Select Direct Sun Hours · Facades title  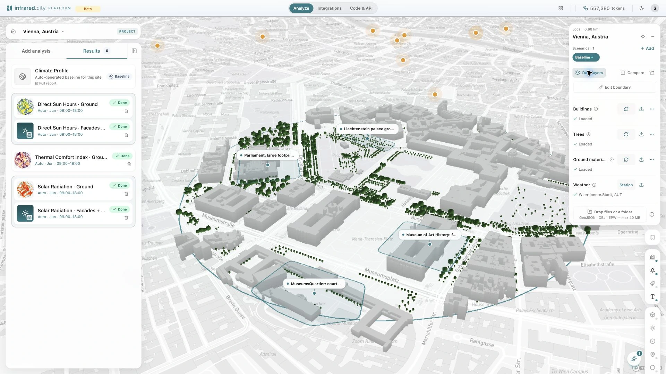[71, 128]
